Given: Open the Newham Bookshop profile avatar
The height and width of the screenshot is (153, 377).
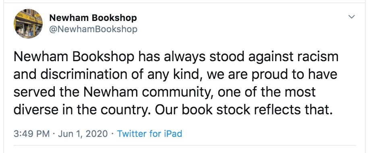Looking at the screenshot, I should coord(28,23).
